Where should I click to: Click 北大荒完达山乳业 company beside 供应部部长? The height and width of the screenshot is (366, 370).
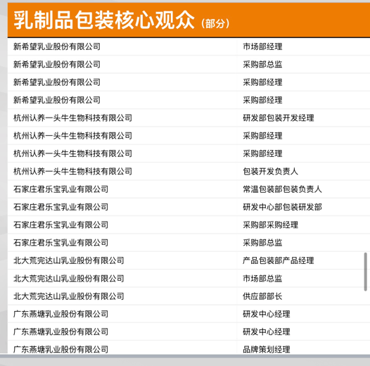pos(69,296)
